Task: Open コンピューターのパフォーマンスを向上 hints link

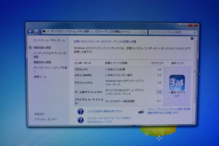Action: point(109,120)
